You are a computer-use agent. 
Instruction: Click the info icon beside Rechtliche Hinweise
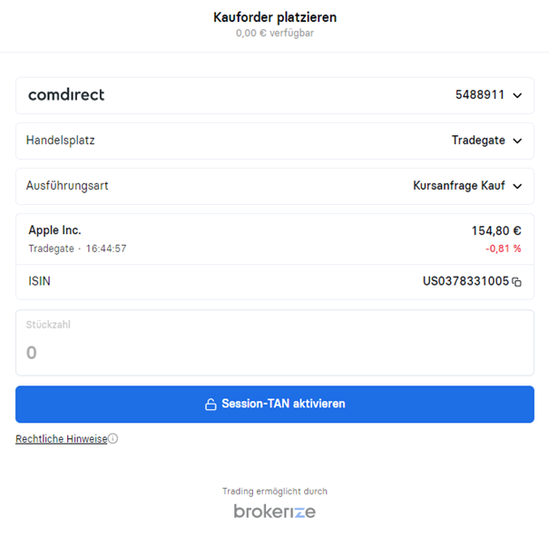click(113, 438)
